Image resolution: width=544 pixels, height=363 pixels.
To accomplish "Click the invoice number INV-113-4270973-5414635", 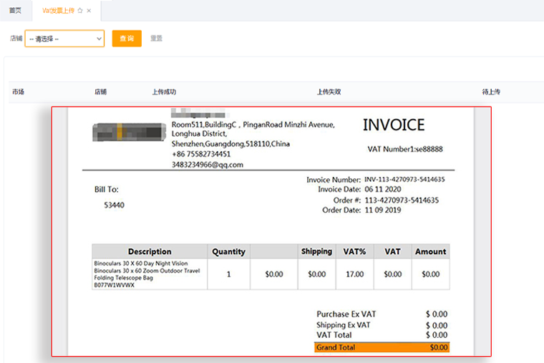I will [404, 180].
